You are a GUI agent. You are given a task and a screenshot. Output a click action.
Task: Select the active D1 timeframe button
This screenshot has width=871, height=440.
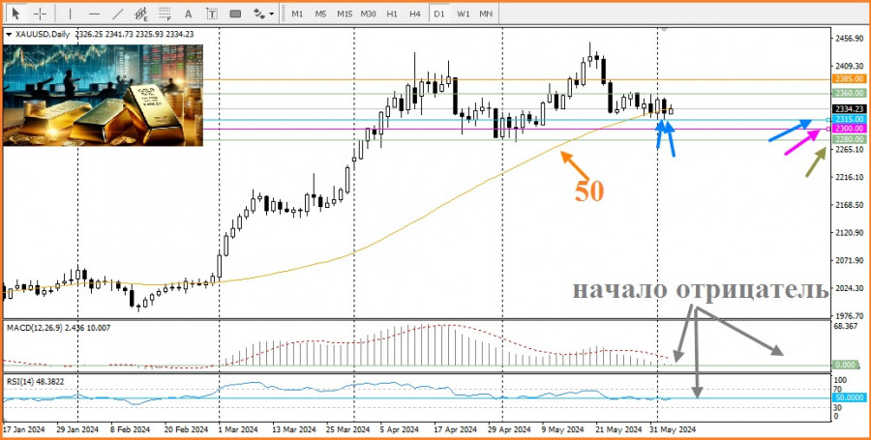coord(439,14)
